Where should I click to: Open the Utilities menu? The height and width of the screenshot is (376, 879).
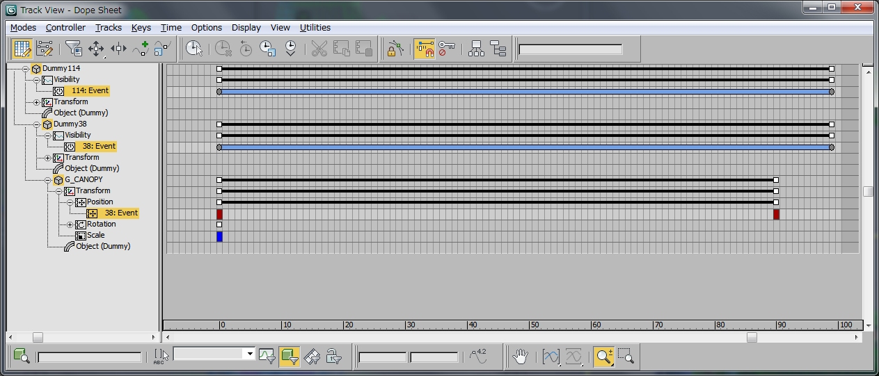(x=315, y=28)
